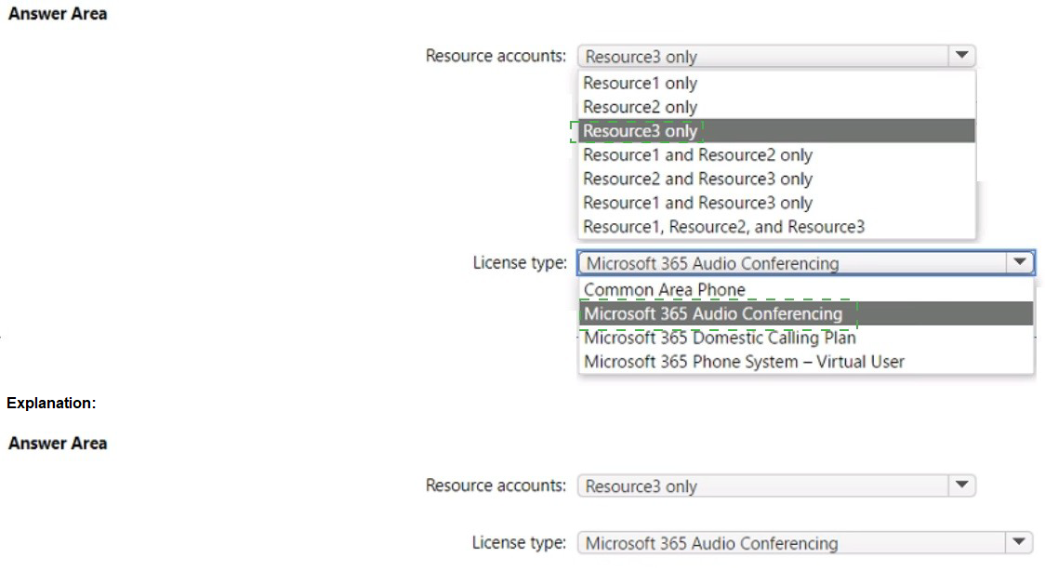Pick "Microsoft 365 Domestic Calling Plan" option
Image resolution: width=1045 pixels, height=571 pixels.
pos(720,338)
